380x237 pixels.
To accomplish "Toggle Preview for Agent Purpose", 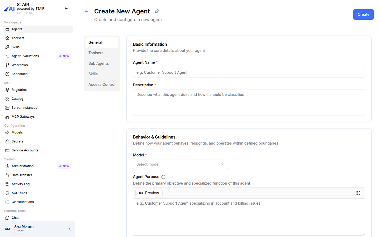I will (x=149, y=193).
